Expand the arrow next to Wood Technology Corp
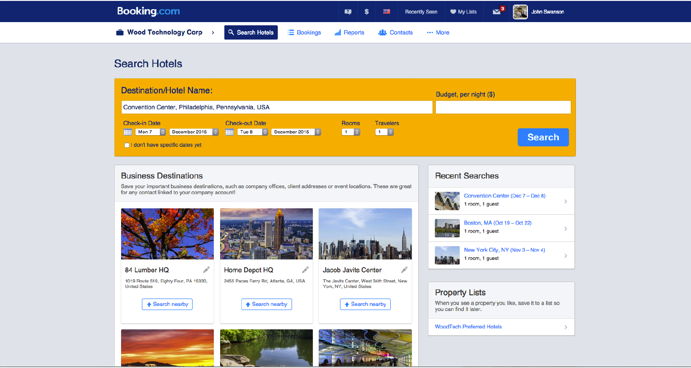691x368 pixels. 213,33
